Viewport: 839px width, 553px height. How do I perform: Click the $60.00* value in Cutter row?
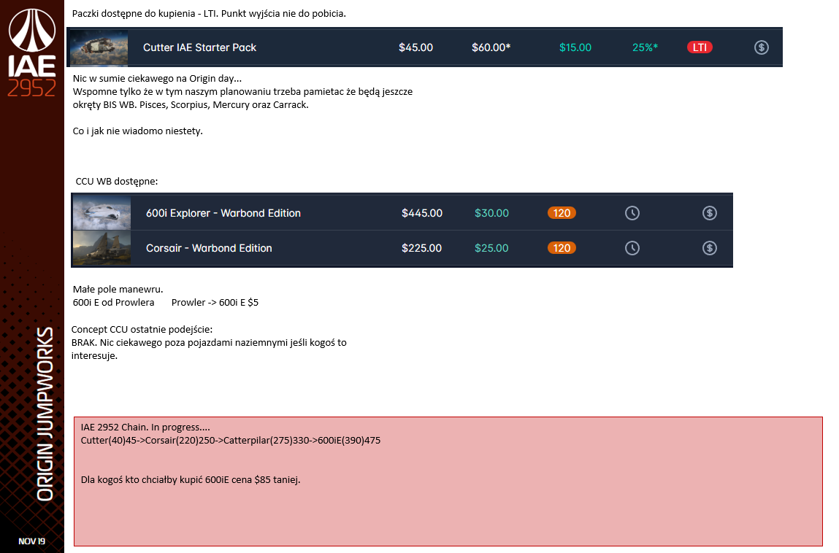[x=491, y=47]
